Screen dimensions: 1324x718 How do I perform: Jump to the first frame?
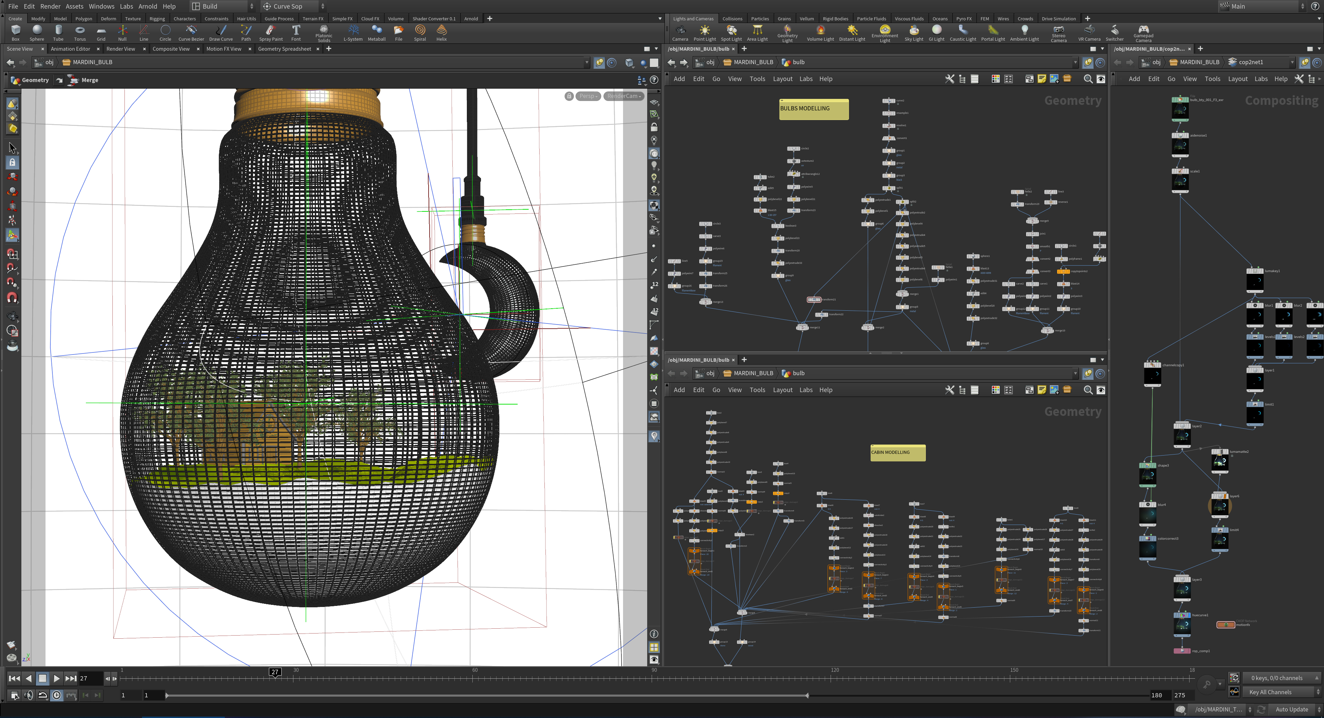pos(14,678)
